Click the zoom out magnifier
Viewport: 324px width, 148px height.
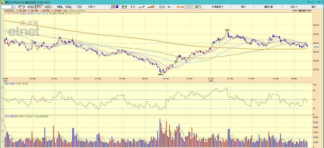click(68, 7)
